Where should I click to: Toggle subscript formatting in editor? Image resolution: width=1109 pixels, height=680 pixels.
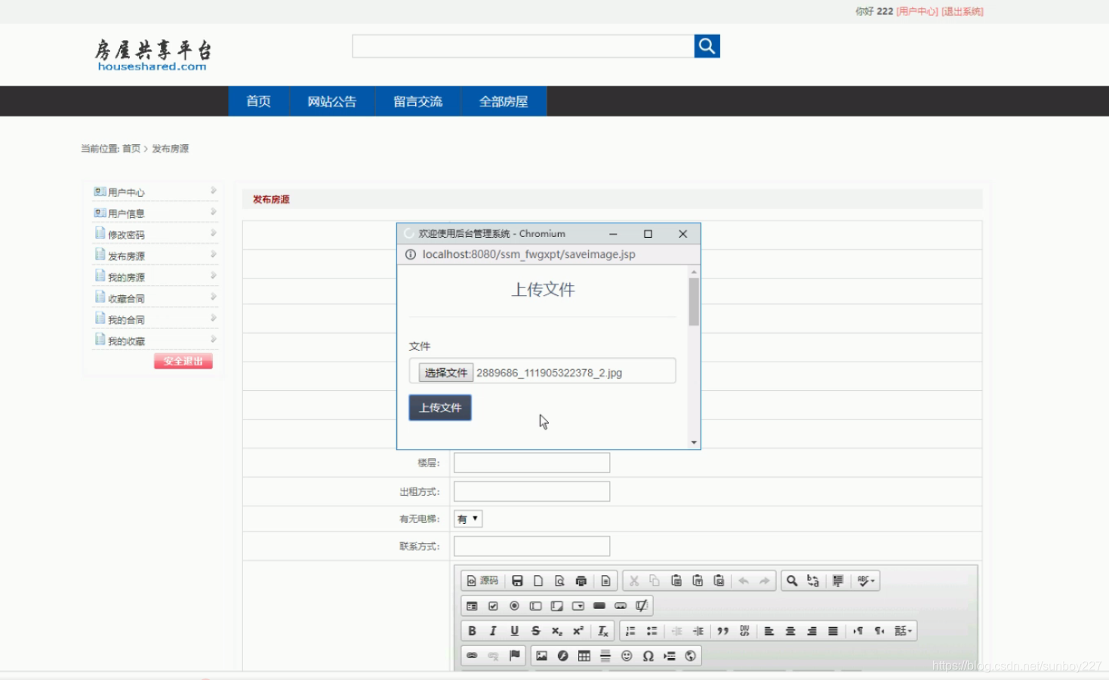(556, 631)
